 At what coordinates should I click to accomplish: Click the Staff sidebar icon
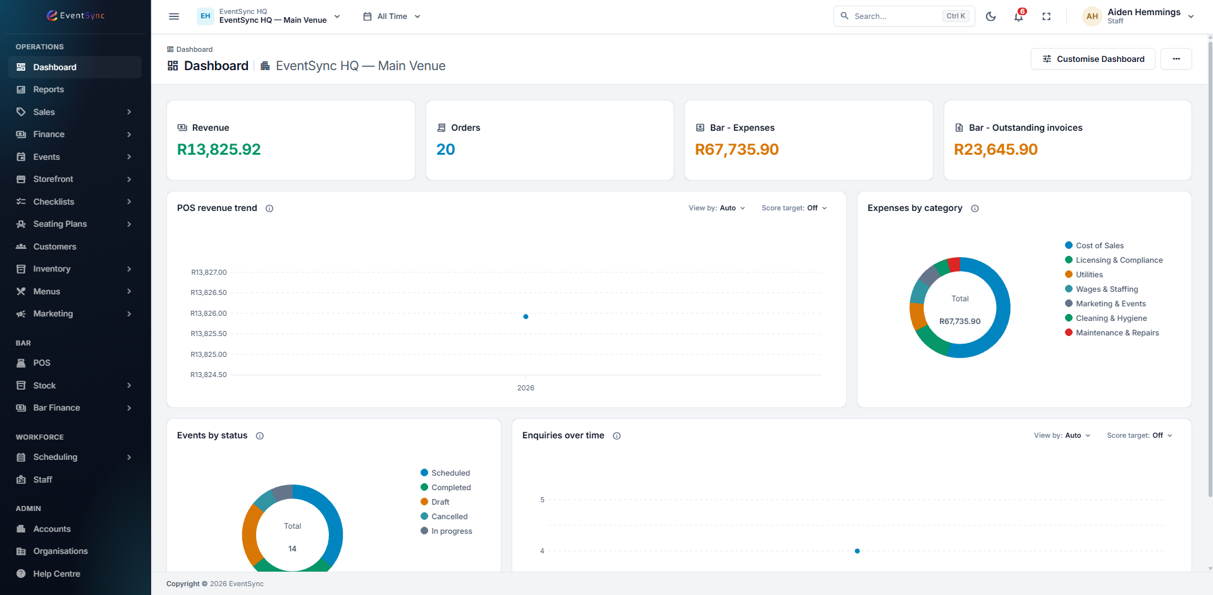click(x=21, y=479)
